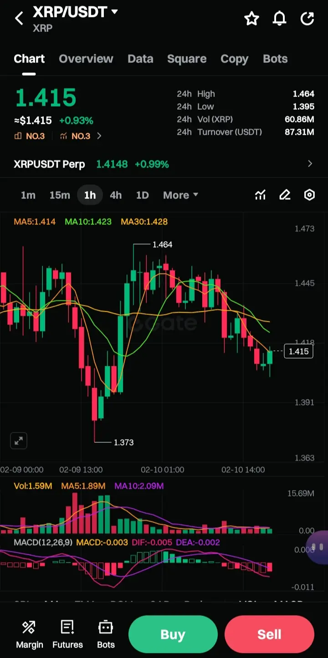Open XRPUSDT Perp link
The image size is (328, 658).
click(49, 164)
